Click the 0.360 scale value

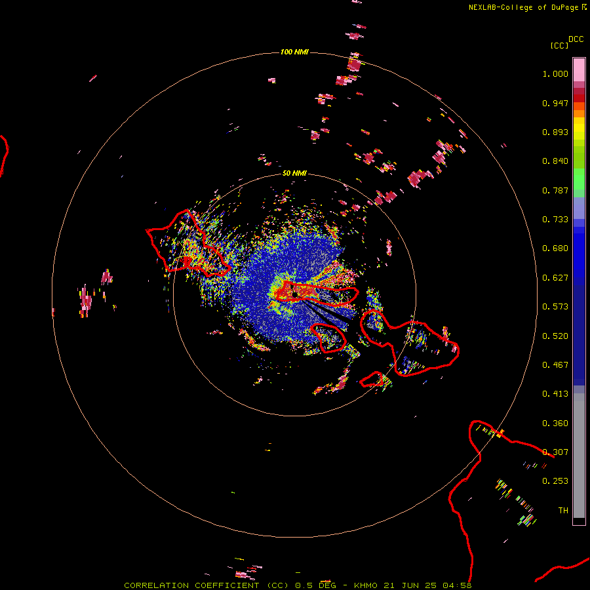click(x=555, y=423)
